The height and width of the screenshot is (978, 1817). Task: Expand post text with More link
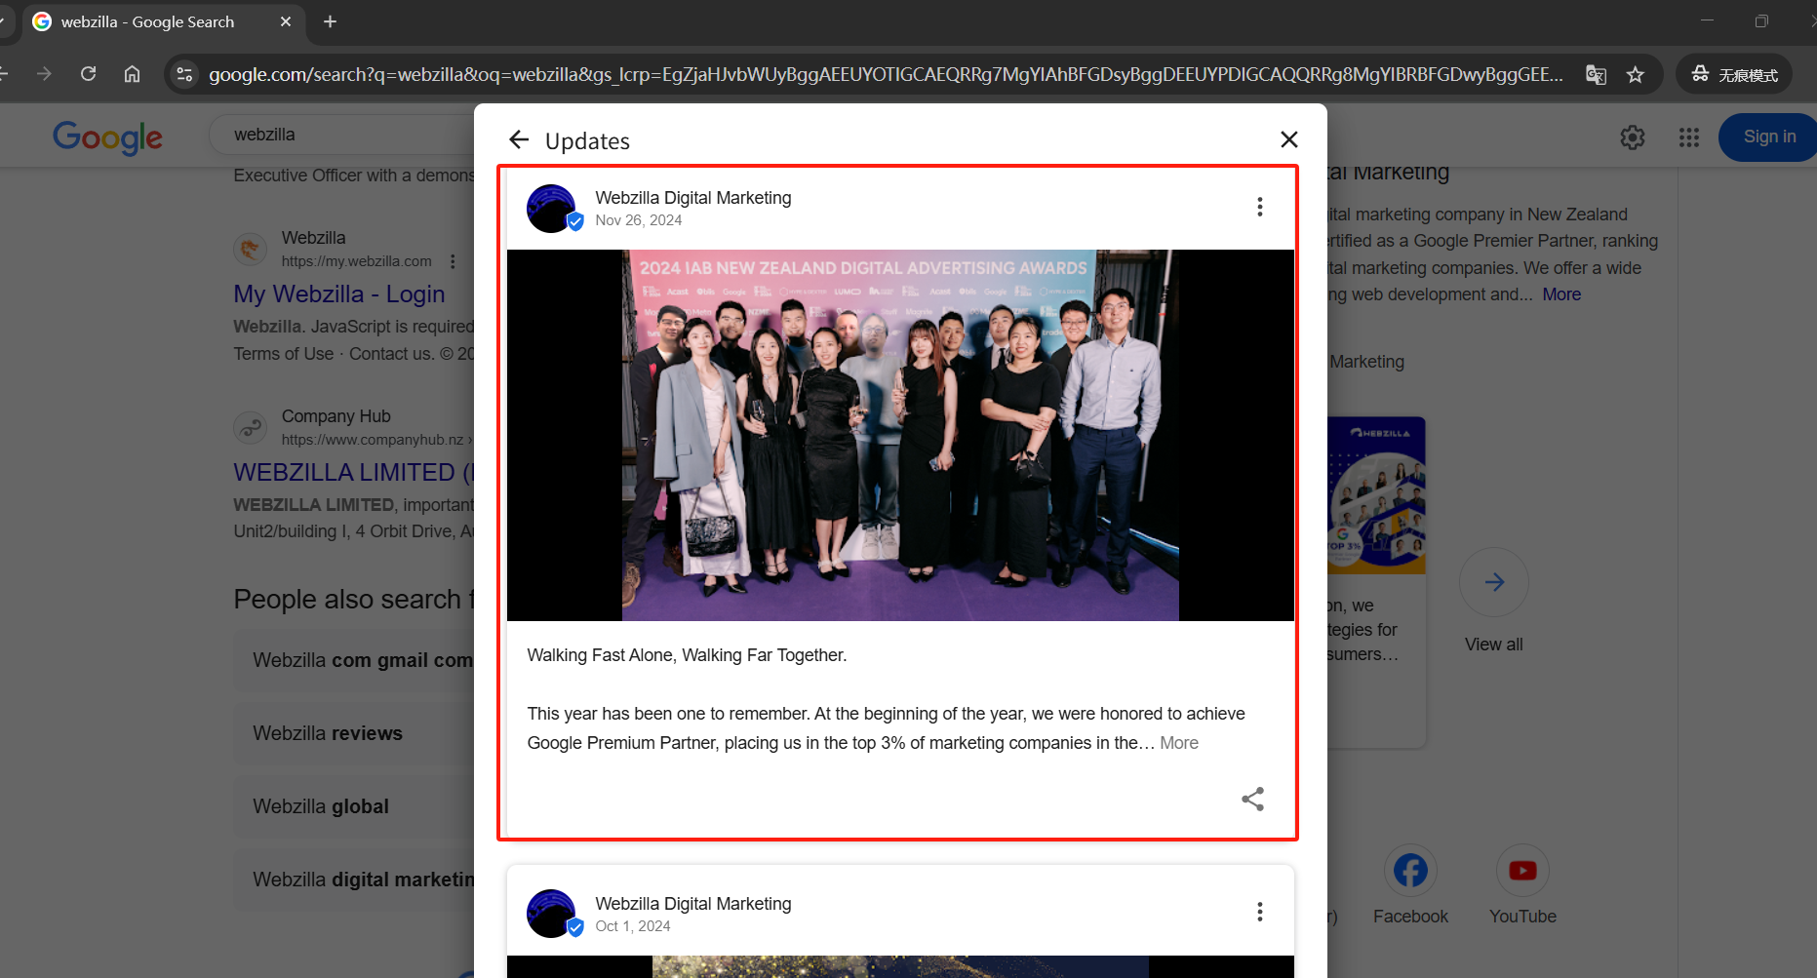(x=1178, y=743)
